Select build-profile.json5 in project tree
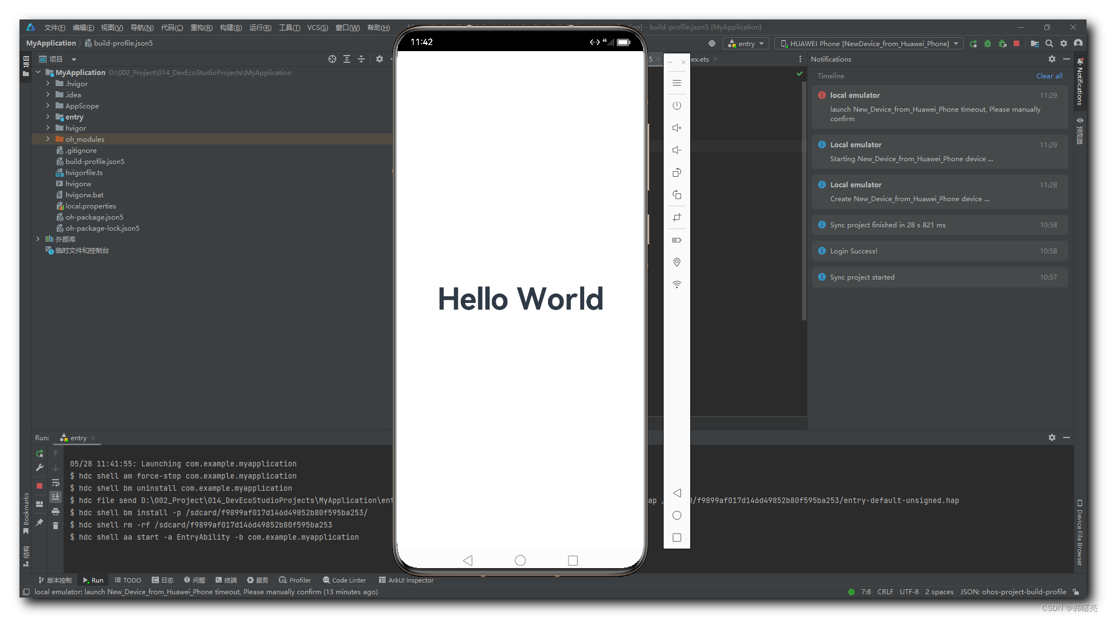Viewport: 1106px width, 617px height. point(94,161)
